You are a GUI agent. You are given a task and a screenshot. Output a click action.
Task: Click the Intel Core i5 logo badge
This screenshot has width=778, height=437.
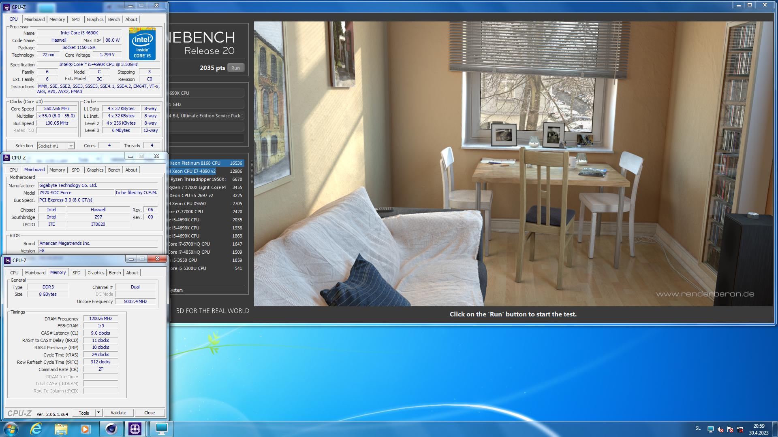click(142, 44)
